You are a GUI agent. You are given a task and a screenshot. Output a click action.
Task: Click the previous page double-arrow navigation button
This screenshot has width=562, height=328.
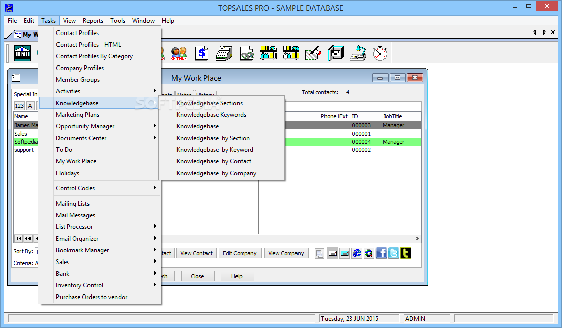tap(28, 238)
